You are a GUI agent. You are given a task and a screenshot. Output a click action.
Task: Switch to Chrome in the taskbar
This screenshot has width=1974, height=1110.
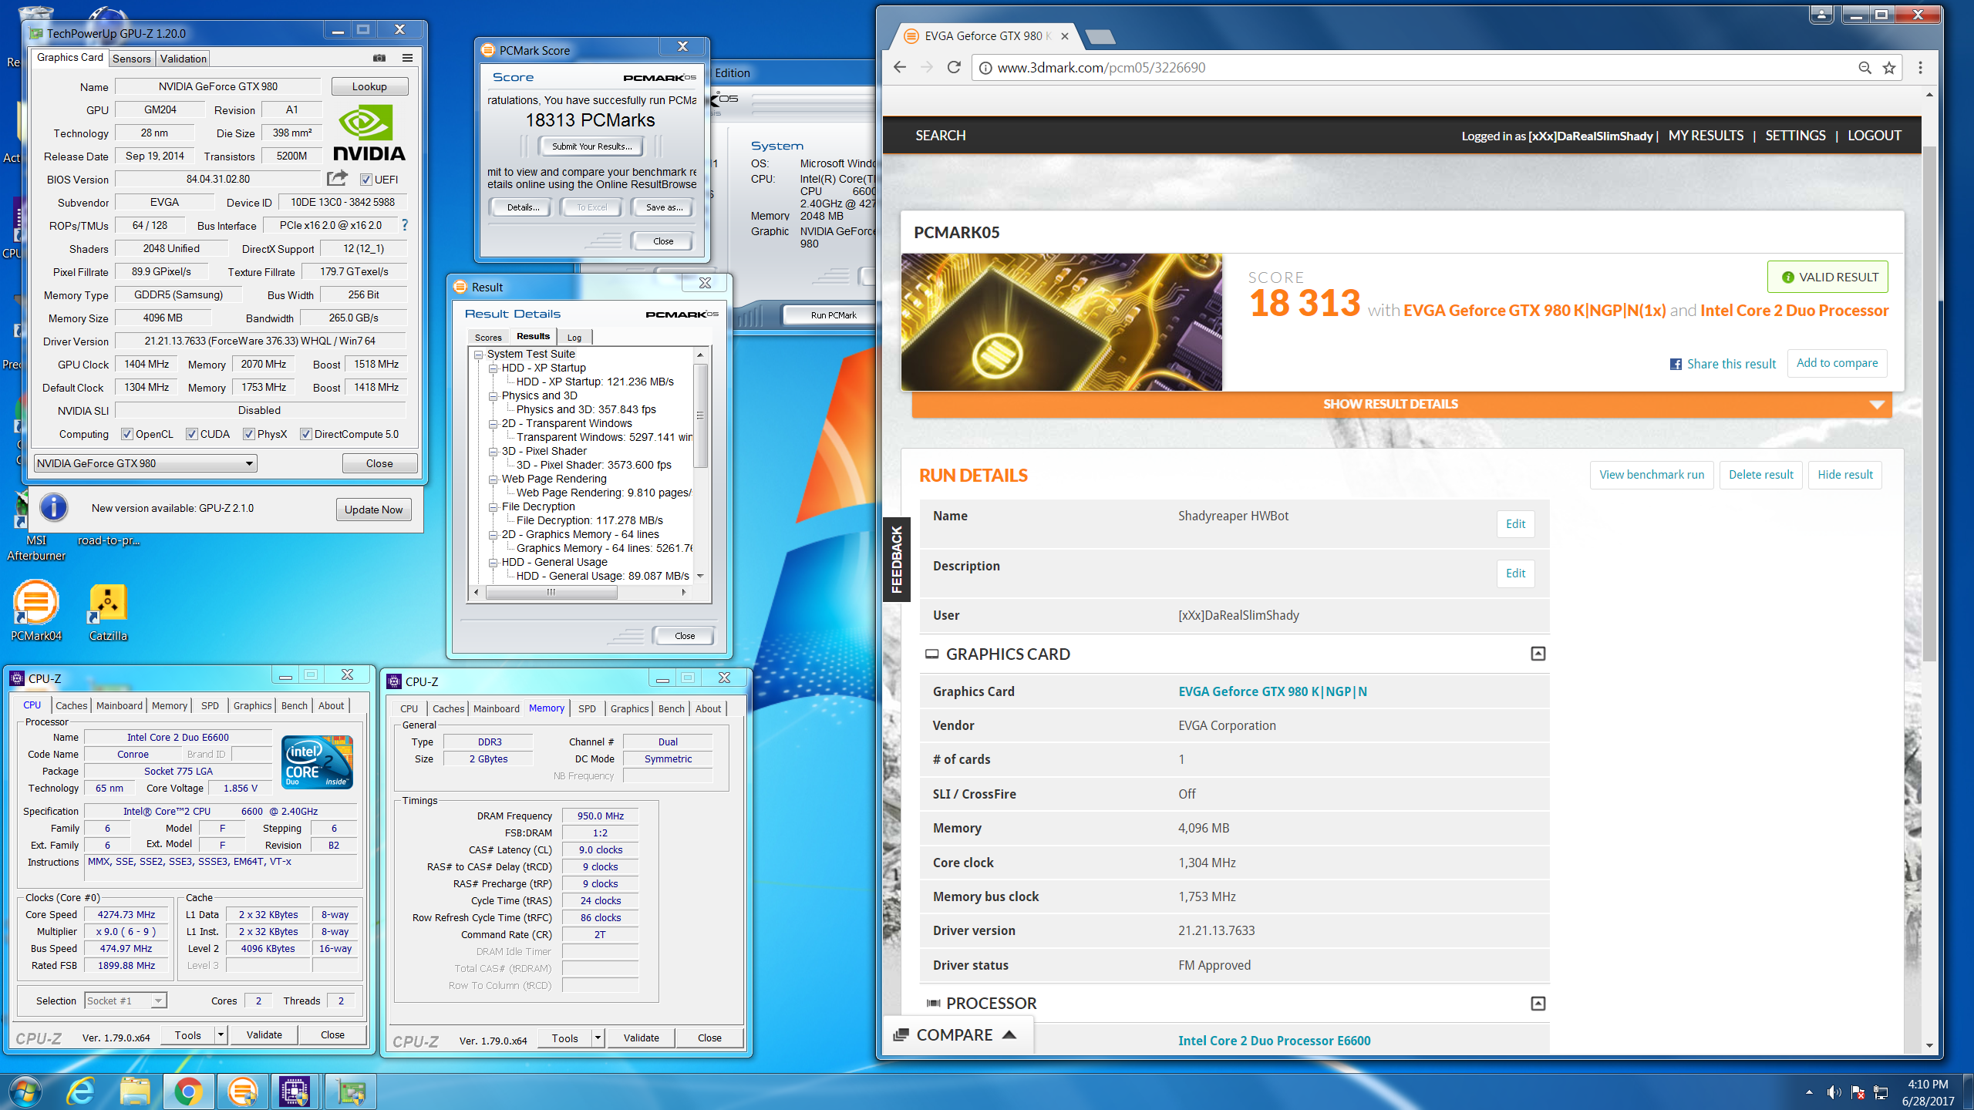tap(189, 1091)
